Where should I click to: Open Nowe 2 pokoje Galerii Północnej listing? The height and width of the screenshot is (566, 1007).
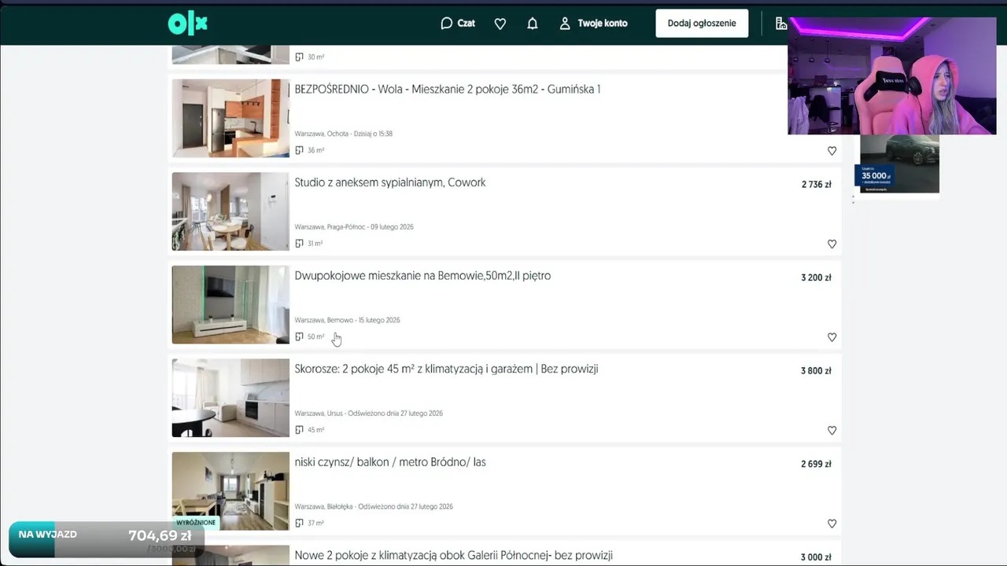[x=453, y=555]
